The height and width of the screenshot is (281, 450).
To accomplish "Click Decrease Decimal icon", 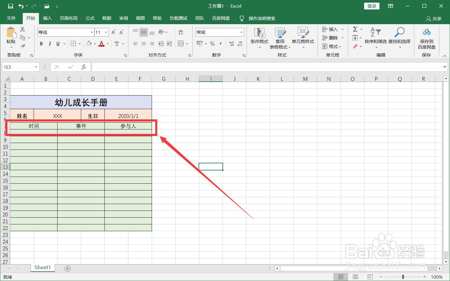I will pyautogui.click(x=240, y=44).
